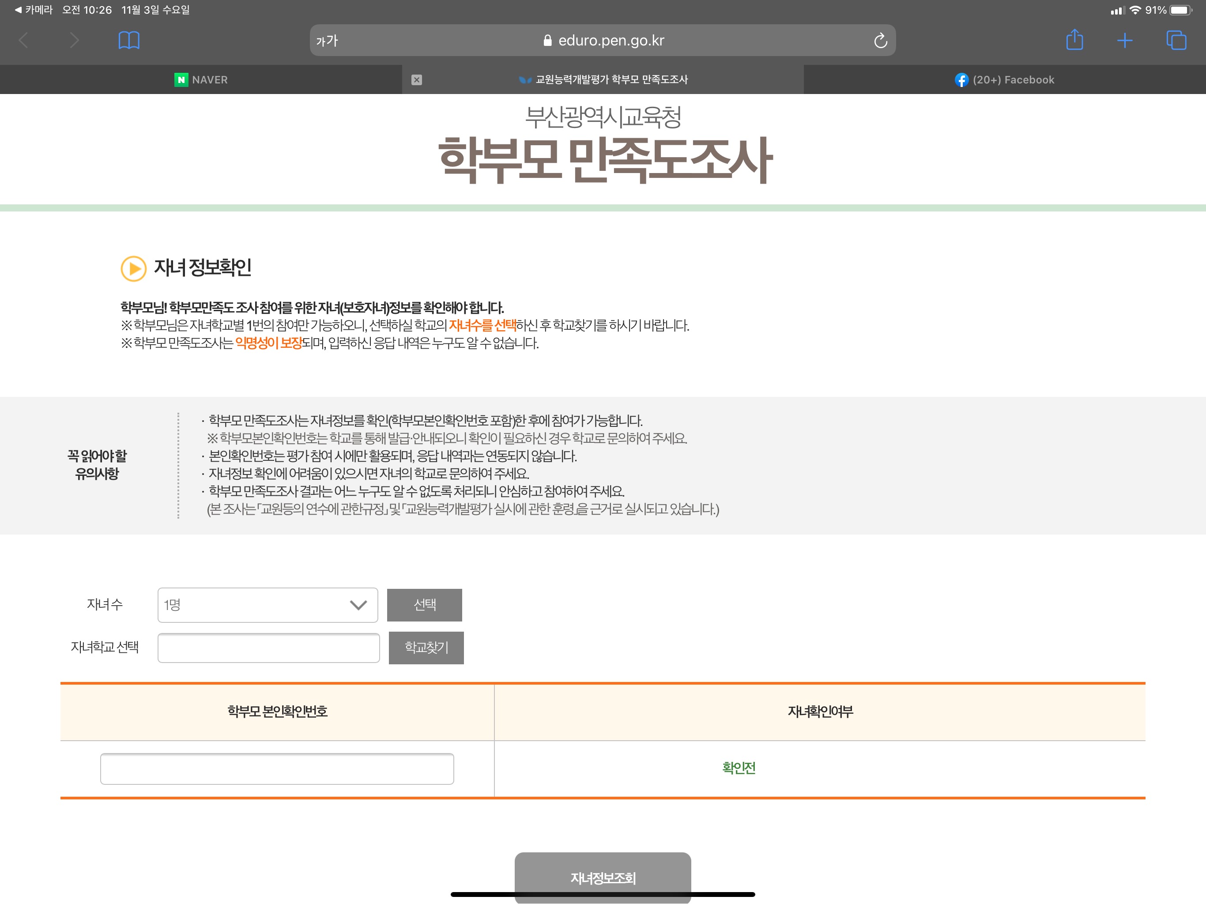The image size is (1206, 904).
Task: Open the bookmarks book icon
Action: point(129,40)
